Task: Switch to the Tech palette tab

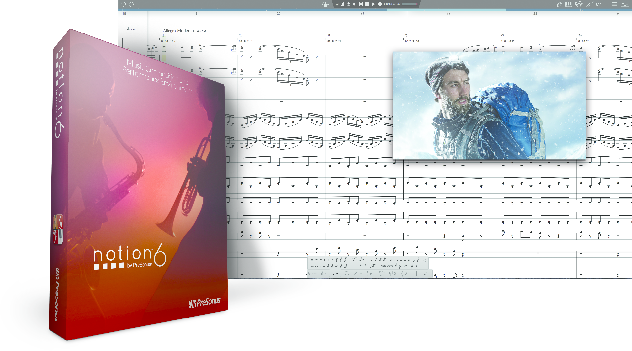Action: (427, 274)
